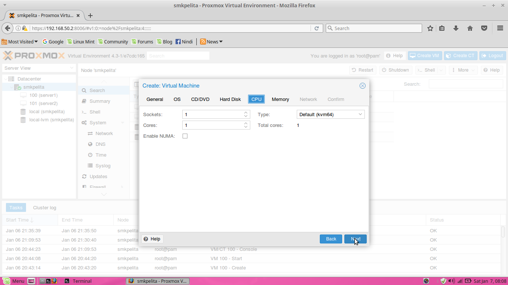Click the Cores number field
Image resolution: width=508 pixels, height=285 pixels.
click(212, 125)
